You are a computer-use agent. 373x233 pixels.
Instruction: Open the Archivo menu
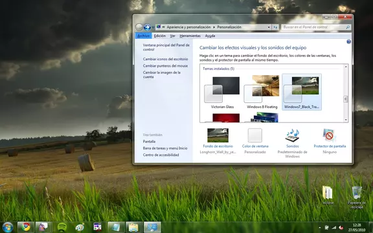144,36
